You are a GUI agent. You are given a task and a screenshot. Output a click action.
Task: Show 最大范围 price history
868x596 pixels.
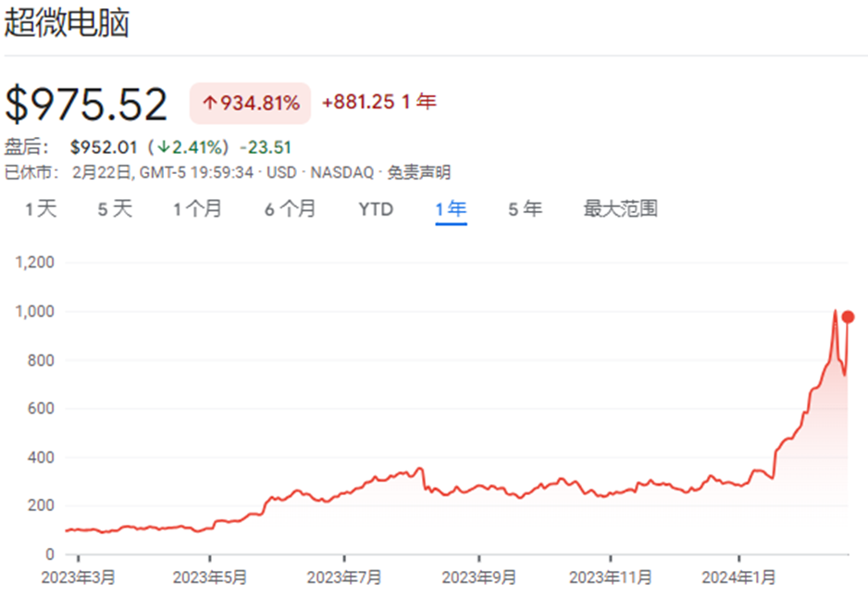pos(620,209)
